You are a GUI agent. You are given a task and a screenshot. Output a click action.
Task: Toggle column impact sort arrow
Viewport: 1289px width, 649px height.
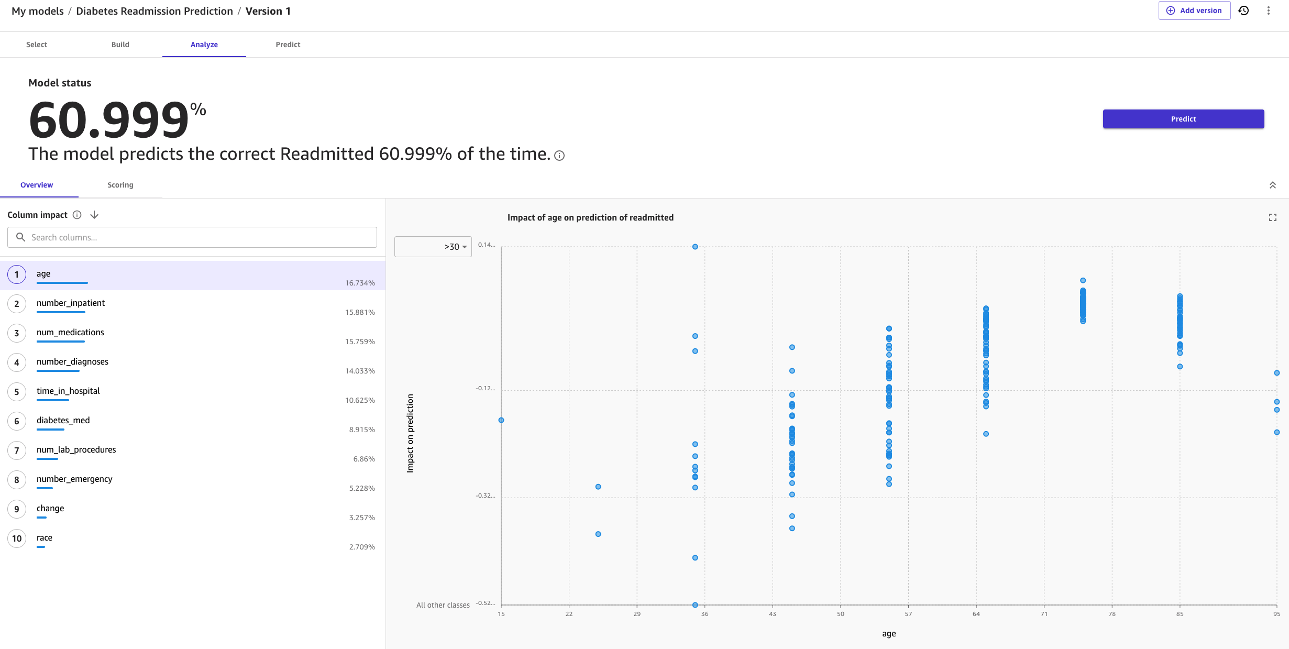(94, 215)
